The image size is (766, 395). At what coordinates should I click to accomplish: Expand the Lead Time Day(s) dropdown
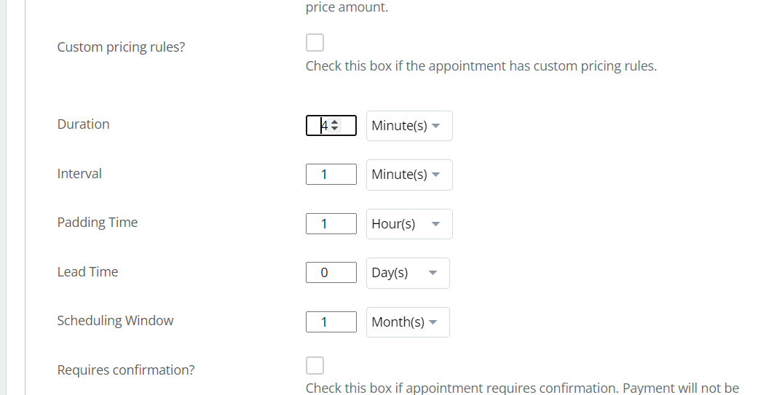[x=408, y=273]
